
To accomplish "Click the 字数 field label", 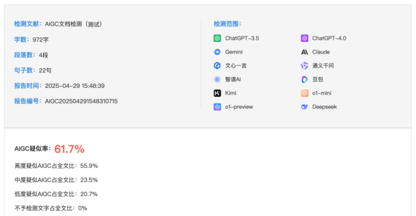I will click(x=22, y=40).
